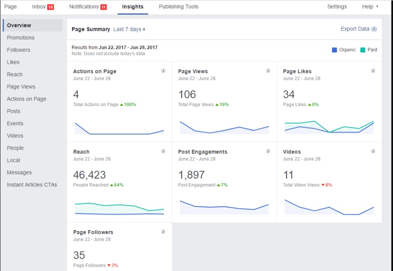393x271 pixels.
Task: Click the 3% decrease indicator on Followers
Action: coord(112,266)
